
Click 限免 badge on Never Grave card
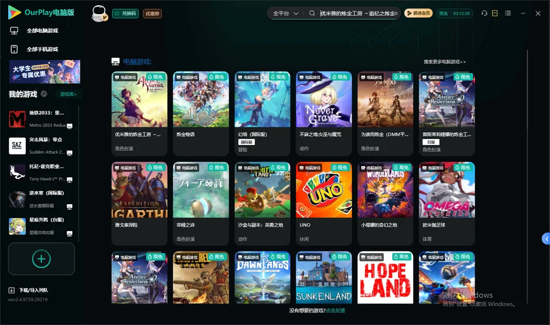coord(339,77)
